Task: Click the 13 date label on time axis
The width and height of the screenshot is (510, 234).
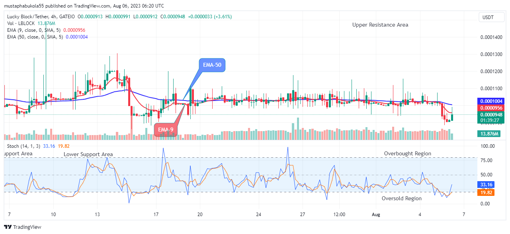Action: (98, 215)
